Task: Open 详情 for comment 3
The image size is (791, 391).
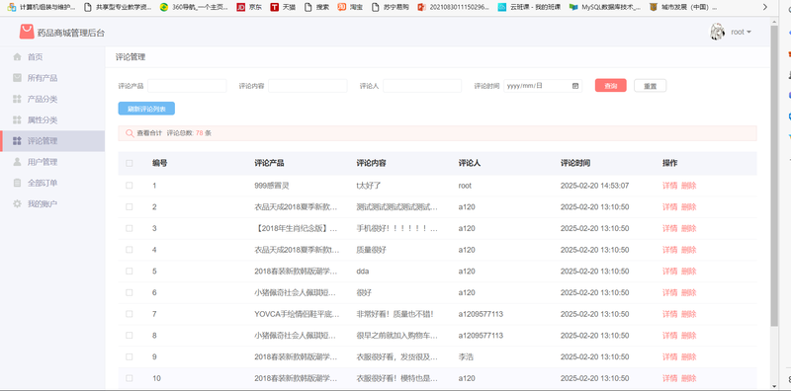Action: point(669,228)
